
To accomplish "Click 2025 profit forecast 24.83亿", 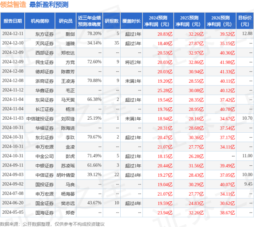I will [196, 203].
